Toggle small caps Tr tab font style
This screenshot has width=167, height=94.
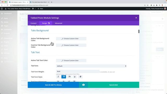point(69,77)
